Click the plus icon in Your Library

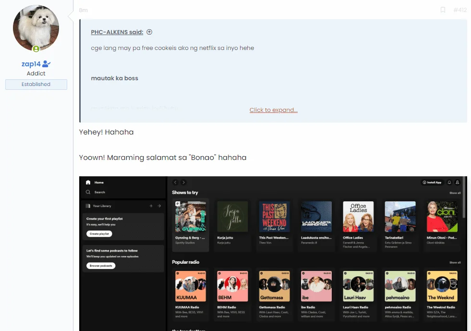coord(151,206)
